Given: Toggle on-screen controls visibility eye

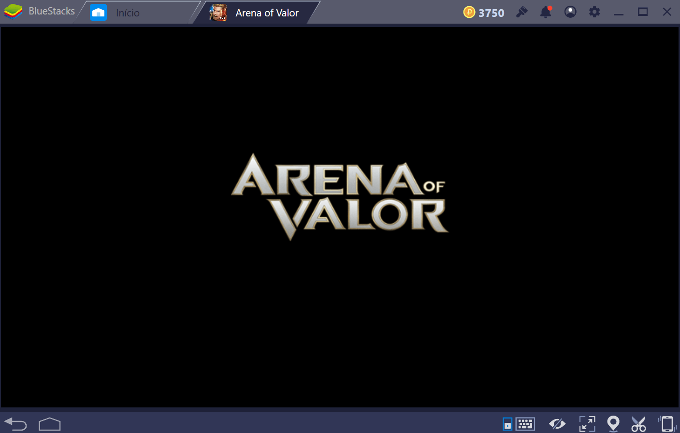Looking at the screenshot, I should [x=557, y=424].
